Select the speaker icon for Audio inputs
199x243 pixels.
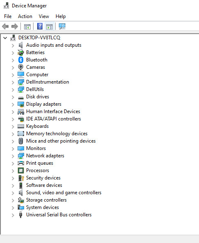point(21,45)
